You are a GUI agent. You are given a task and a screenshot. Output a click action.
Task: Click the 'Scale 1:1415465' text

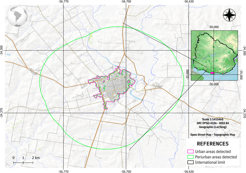coord(213,119)
